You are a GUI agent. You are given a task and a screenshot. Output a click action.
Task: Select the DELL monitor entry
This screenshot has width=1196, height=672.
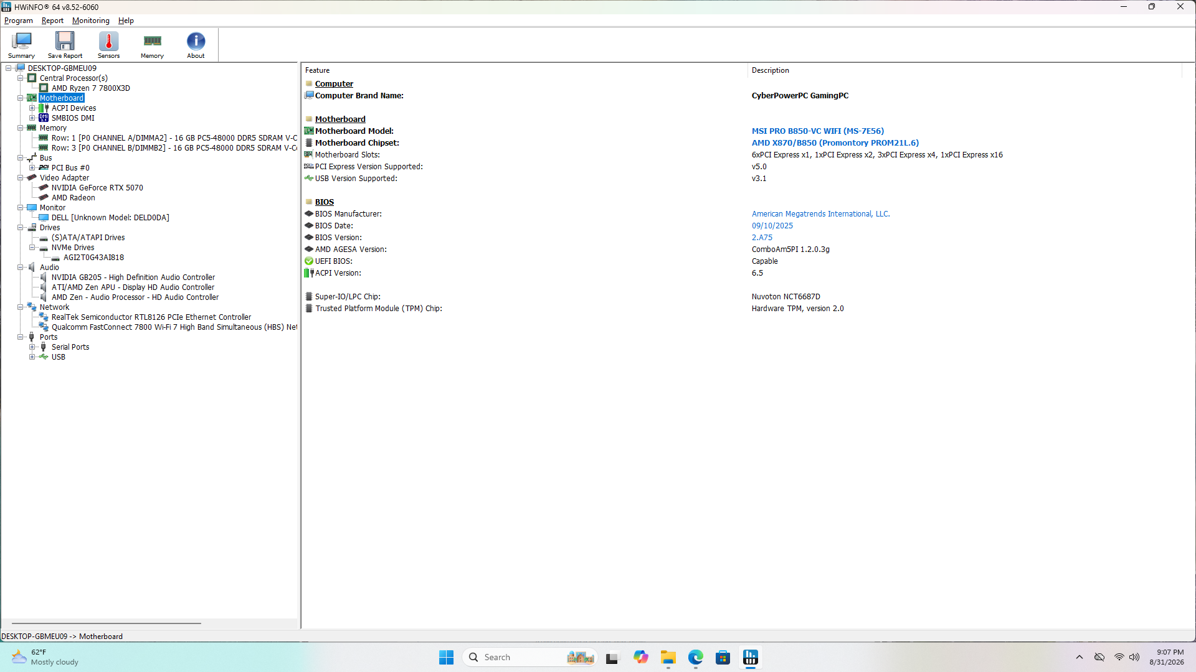(110, 218)
